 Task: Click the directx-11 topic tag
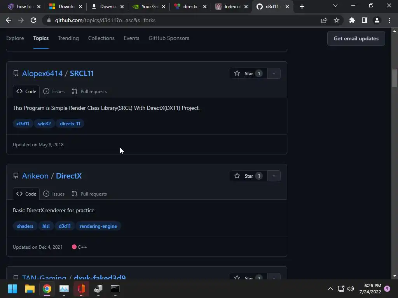pyautogui.click(x=70, y=124)
